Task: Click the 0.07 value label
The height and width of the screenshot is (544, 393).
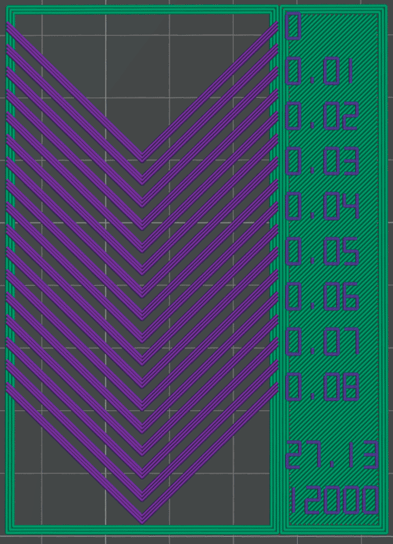Action: click(321, 342)
